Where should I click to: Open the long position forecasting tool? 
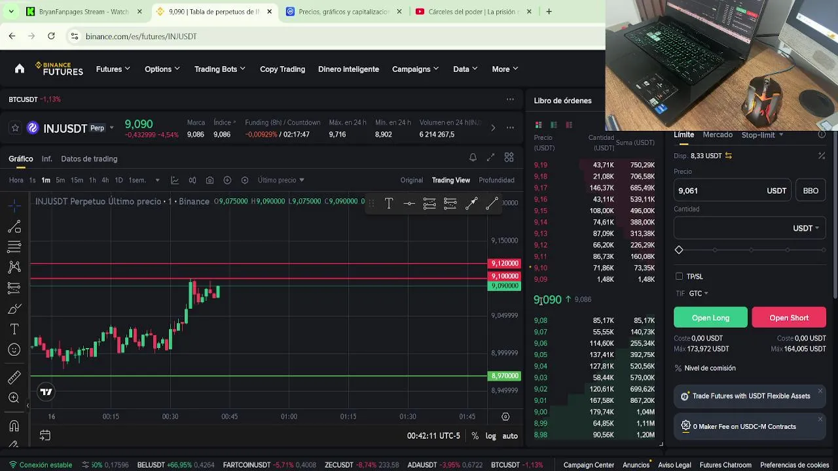pyautogui.click(x=14, y=287)
